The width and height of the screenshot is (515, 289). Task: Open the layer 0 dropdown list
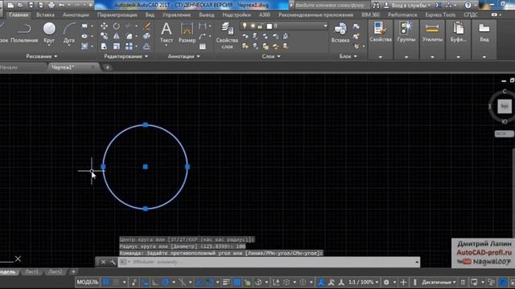point(325,26)
